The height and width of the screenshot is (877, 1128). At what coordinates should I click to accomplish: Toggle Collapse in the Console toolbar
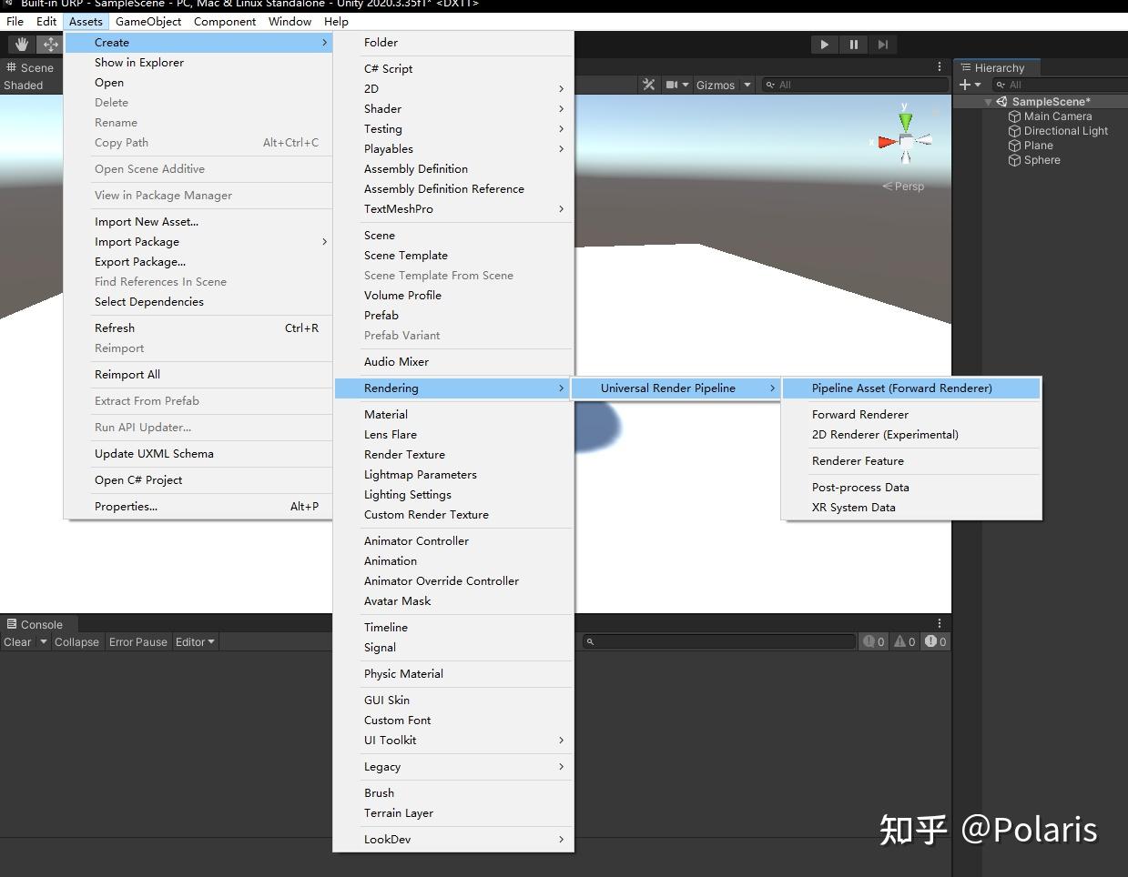coord(76,641)
